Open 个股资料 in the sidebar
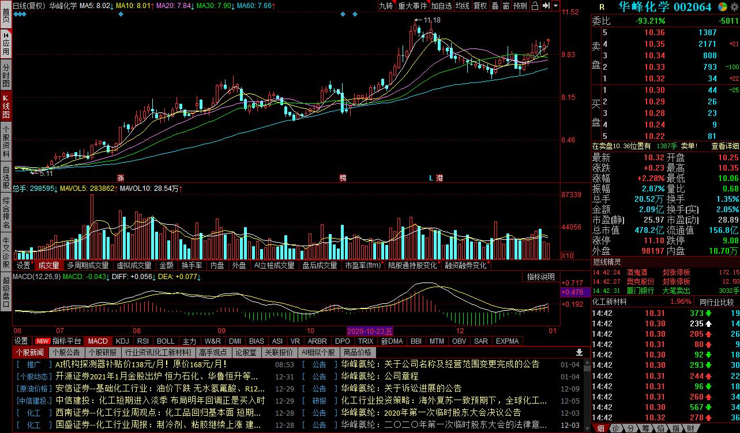The image size is (740, 433). [6, 142]
